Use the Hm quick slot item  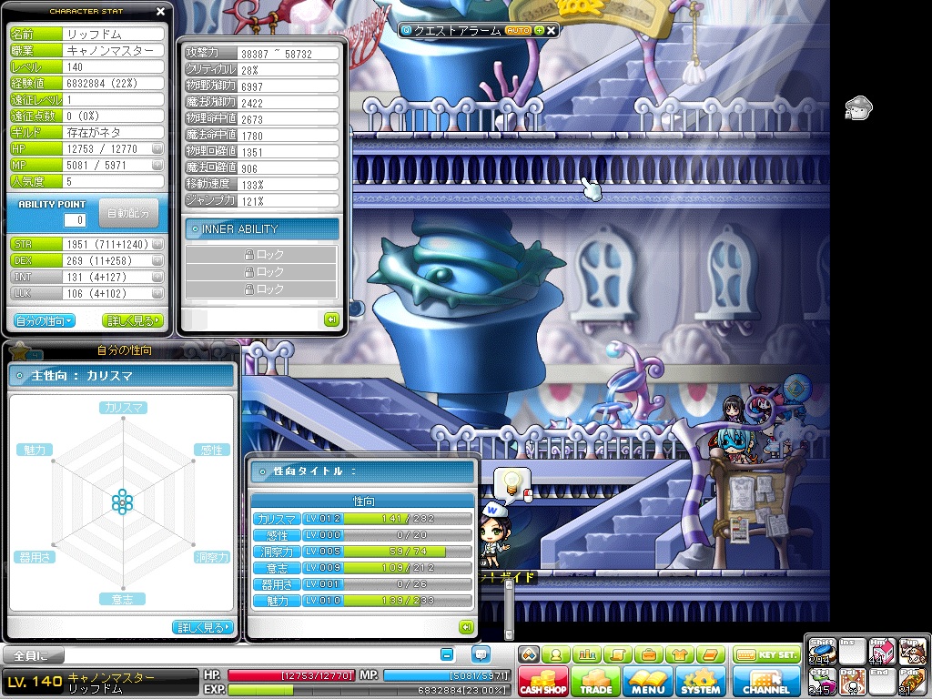pos(882,652)
